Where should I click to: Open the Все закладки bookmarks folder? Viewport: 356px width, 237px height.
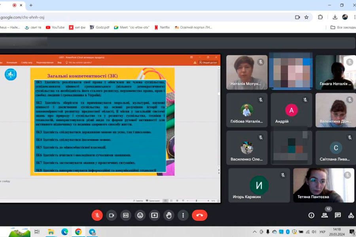point(343,27)
